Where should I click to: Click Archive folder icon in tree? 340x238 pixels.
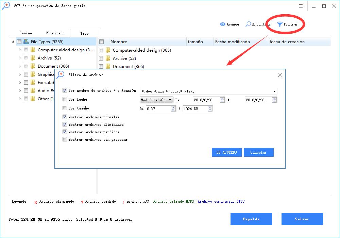pos(33,58)
